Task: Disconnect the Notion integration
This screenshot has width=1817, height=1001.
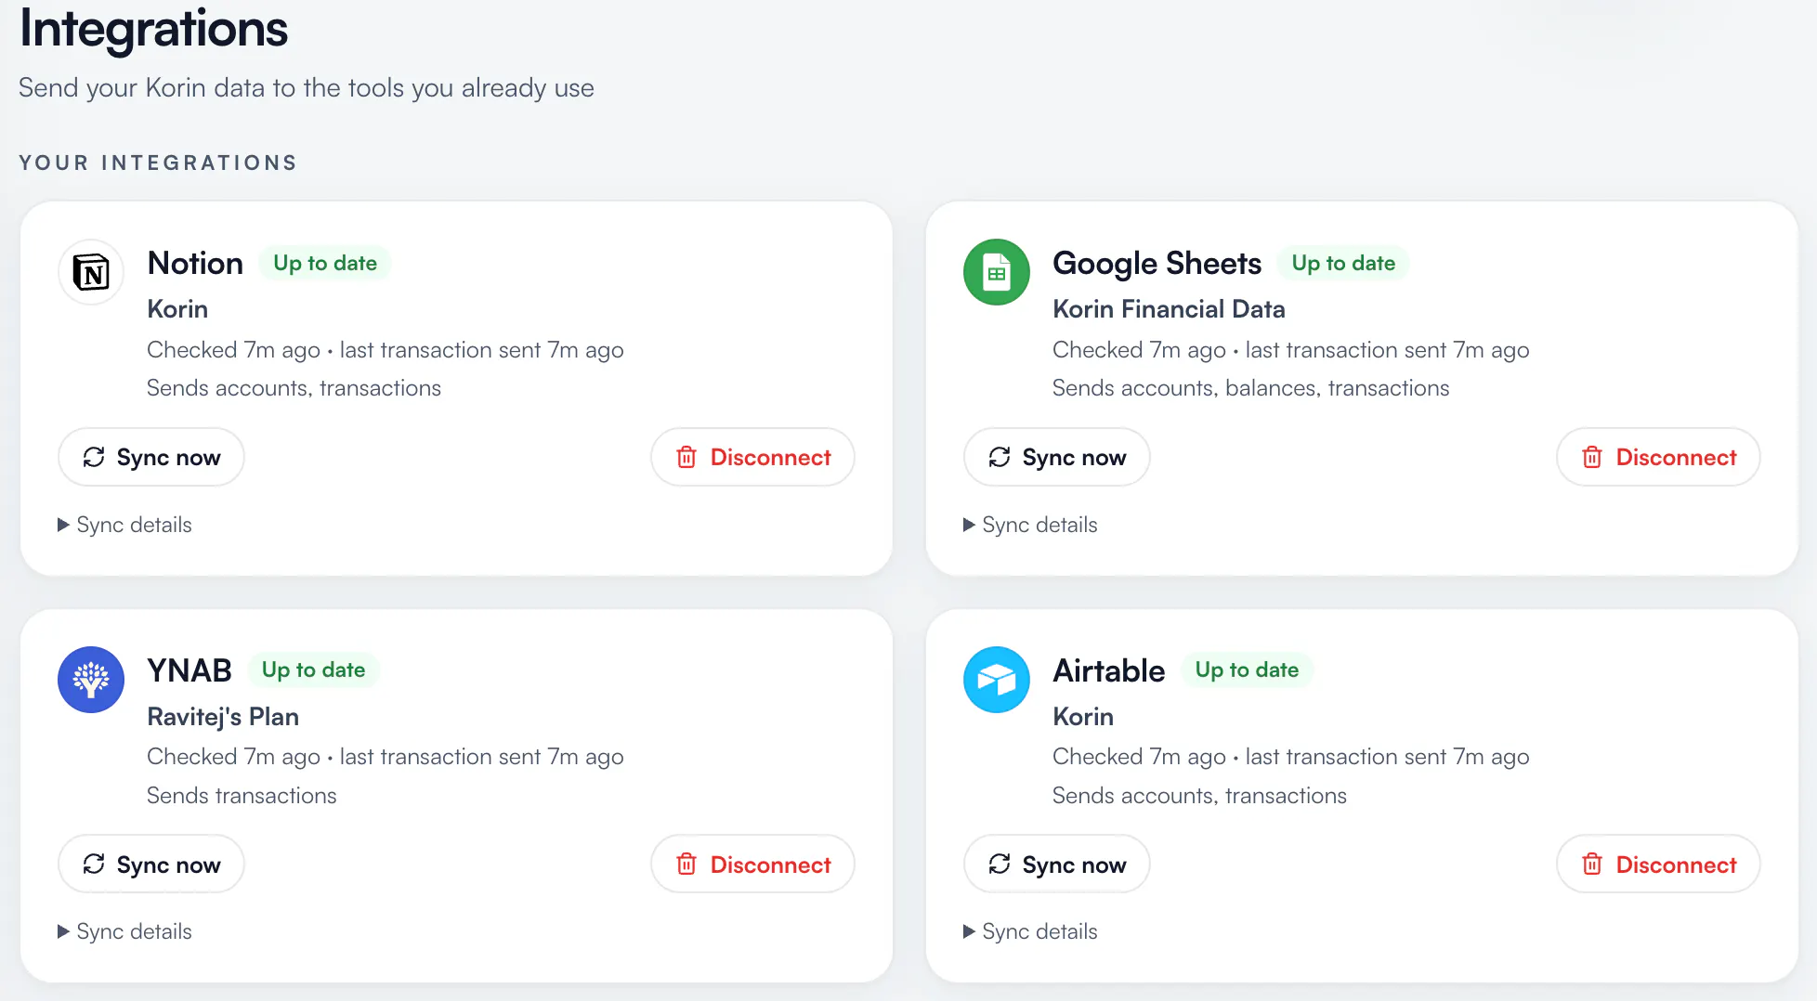Action: [x=752, y=457]
